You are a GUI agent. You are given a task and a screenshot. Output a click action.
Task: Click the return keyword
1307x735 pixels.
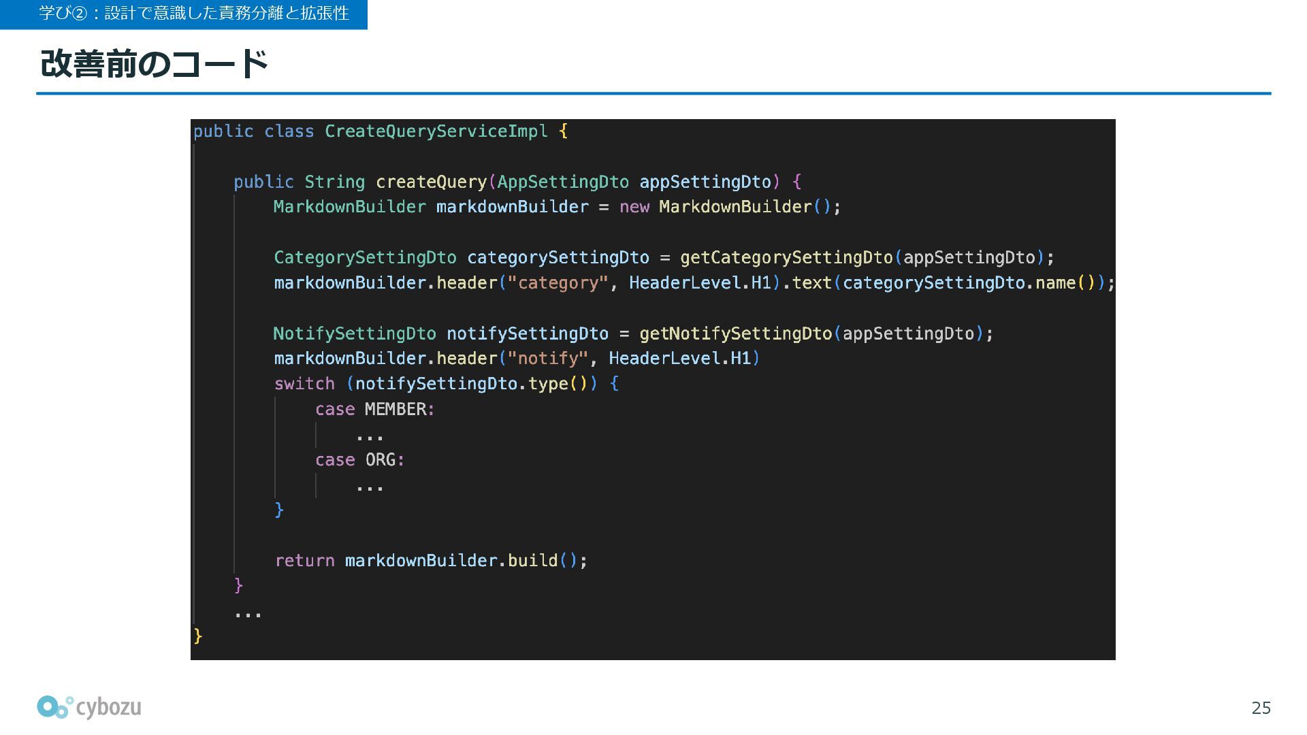click(304, 561)
